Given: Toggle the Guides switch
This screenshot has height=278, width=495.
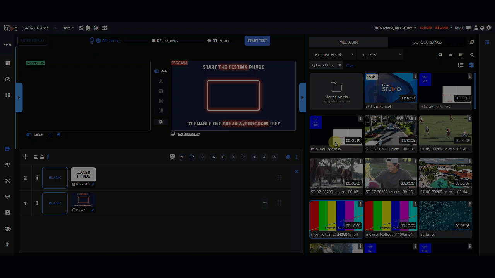Looking at the screenshot, I should tap(29, 135).
